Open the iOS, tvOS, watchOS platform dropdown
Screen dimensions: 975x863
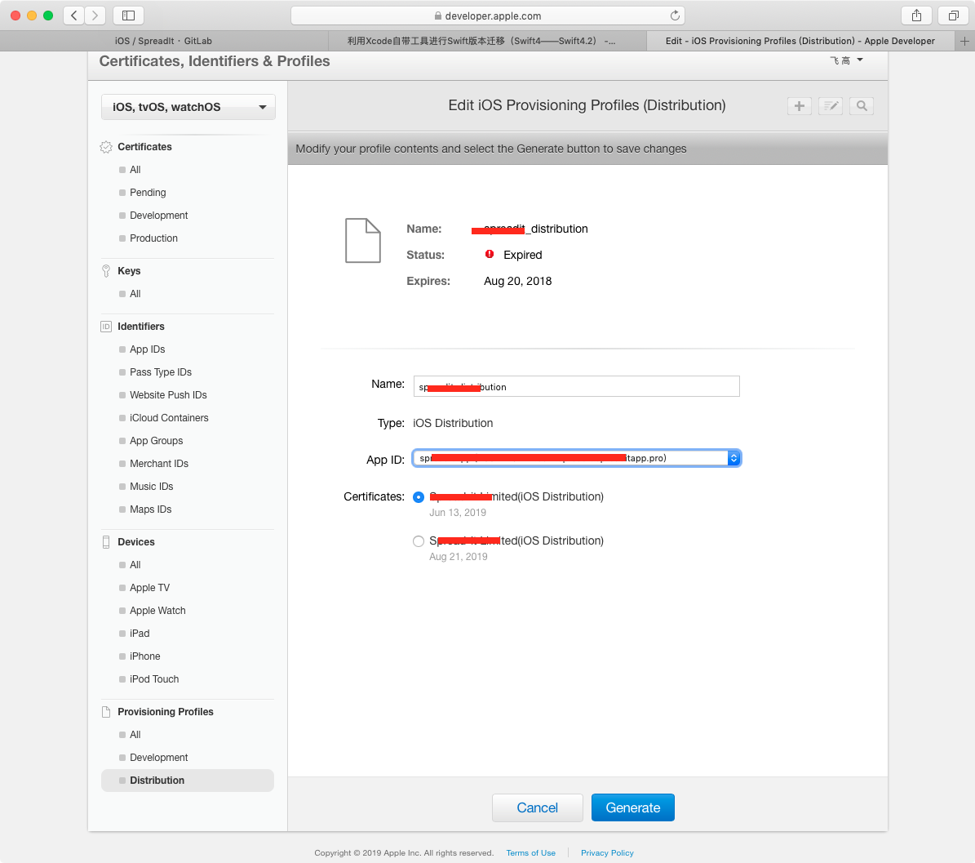(188, 107)
